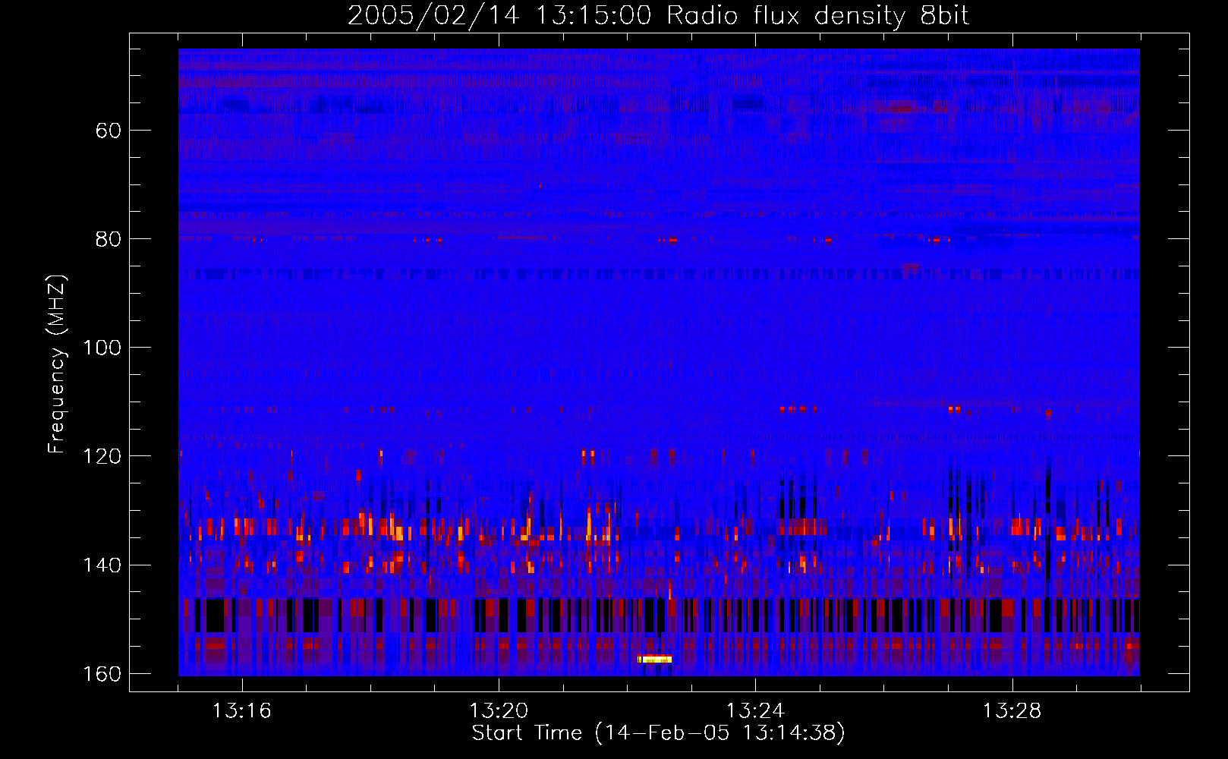This screenshot has height=759, width=1228.
Task: Click the bright yellow-white burst near 158 MHz
Action: coord(655,659)
